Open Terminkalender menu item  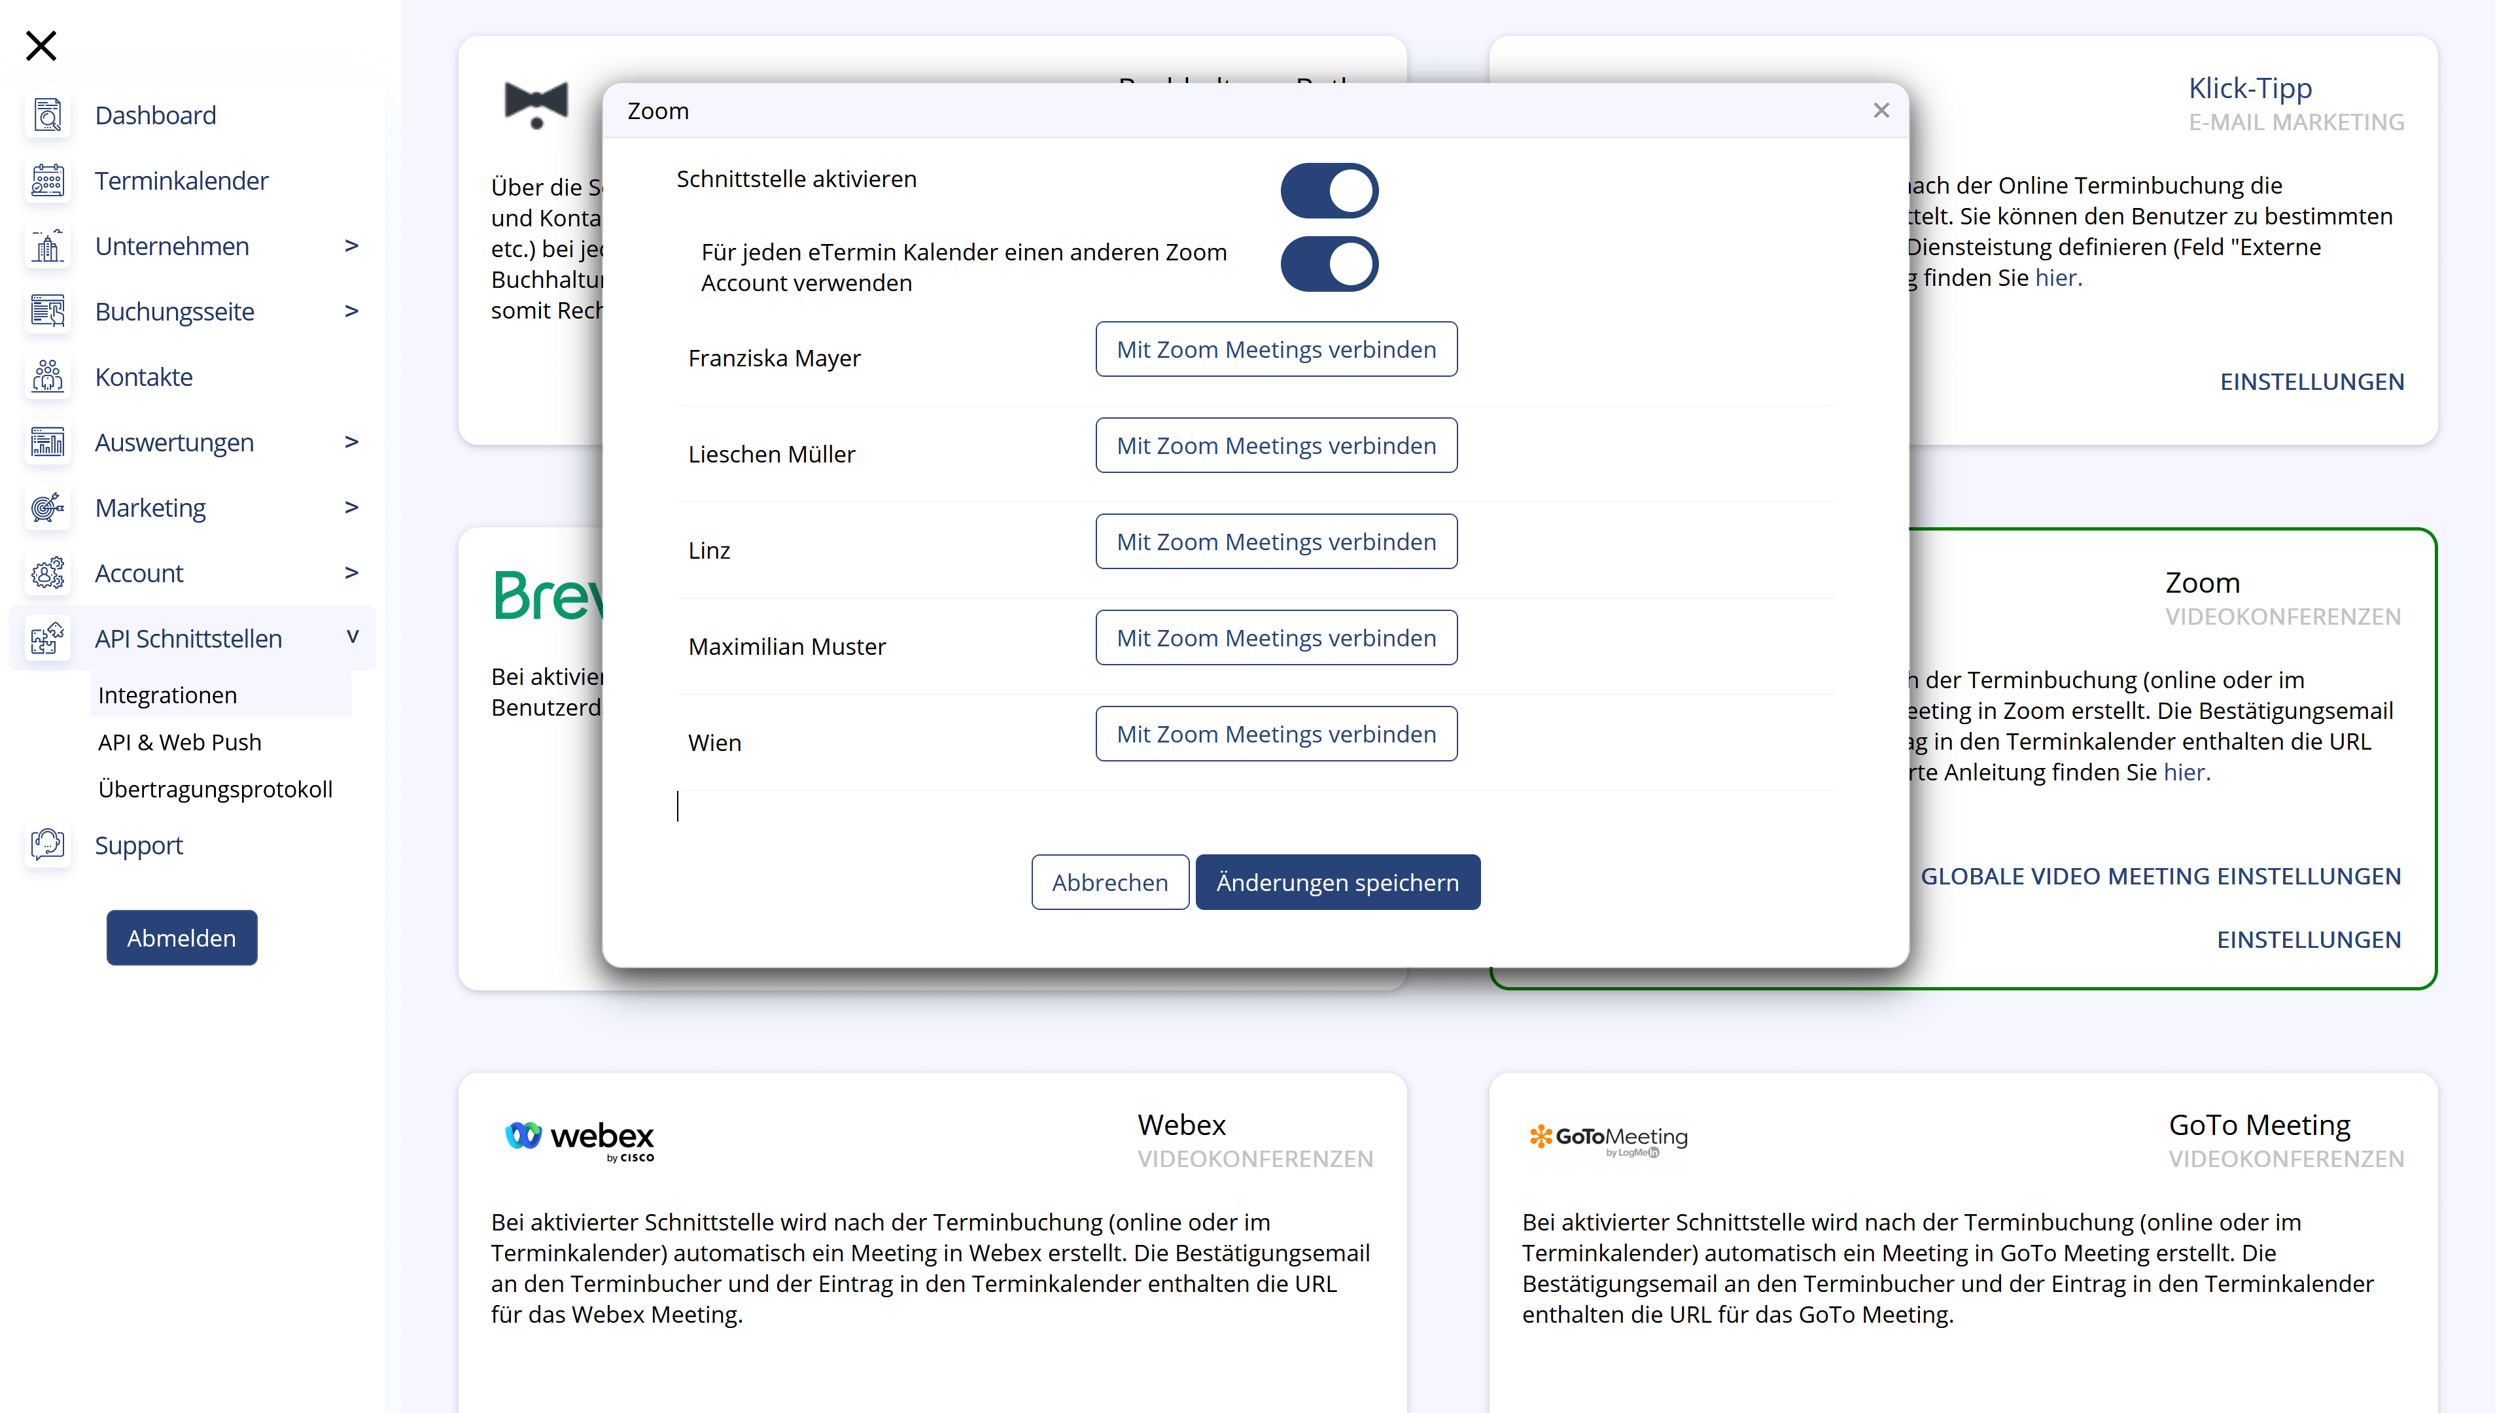[181, 181]
